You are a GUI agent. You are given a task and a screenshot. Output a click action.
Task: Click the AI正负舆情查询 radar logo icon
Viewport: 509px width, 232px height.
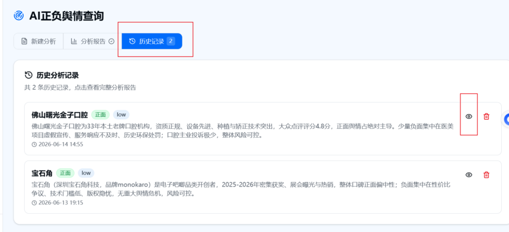coord(19,15)
